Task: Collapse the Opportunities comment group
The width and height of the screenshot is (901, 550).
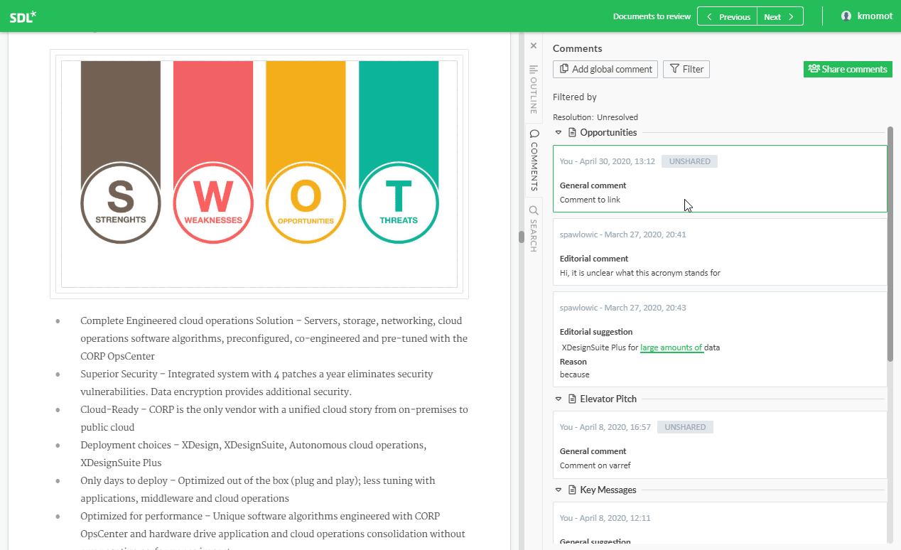Action: [x=559, y=132]
